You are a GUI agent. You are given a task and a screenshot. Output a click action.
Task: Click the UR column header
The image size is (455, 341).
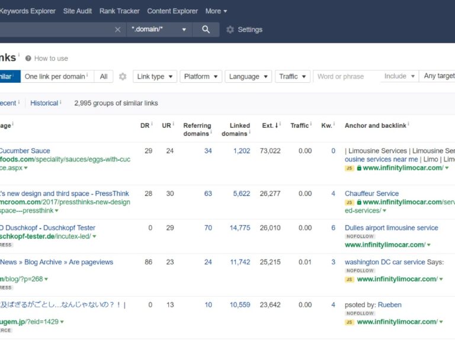[166, 126]
